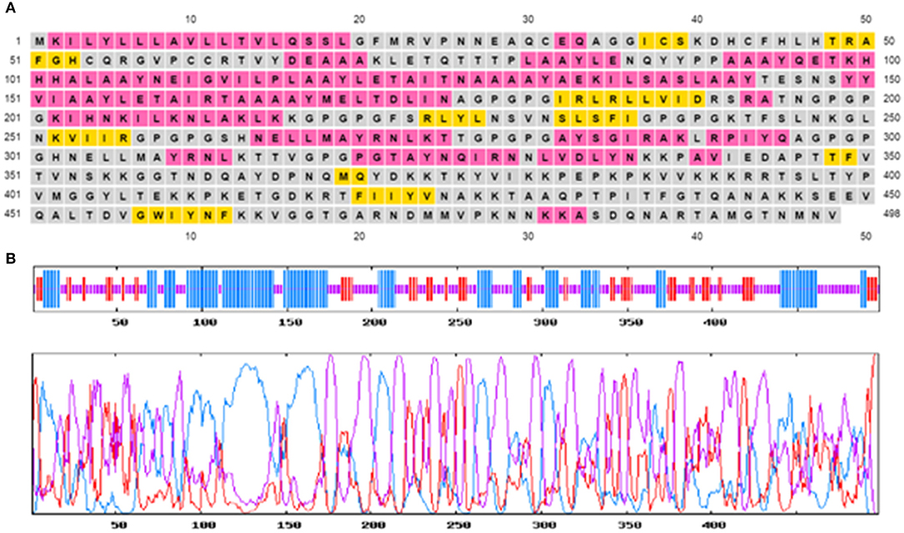
Task: Select the yellow F residue starting row 51
Action: pos(38,60)
